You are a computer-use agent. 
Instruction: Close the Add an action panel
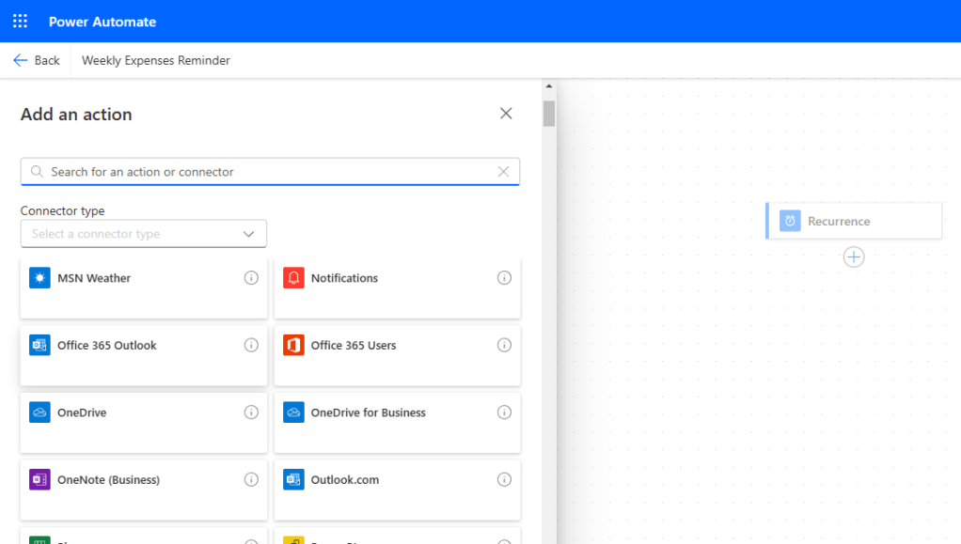point(506,114)
